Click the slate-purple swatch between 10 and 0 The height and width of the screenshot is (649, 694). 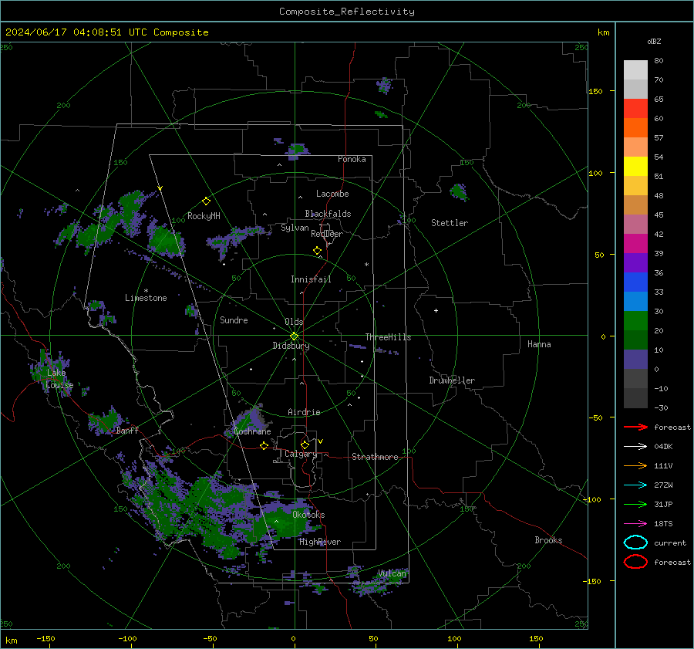[635, 360]
